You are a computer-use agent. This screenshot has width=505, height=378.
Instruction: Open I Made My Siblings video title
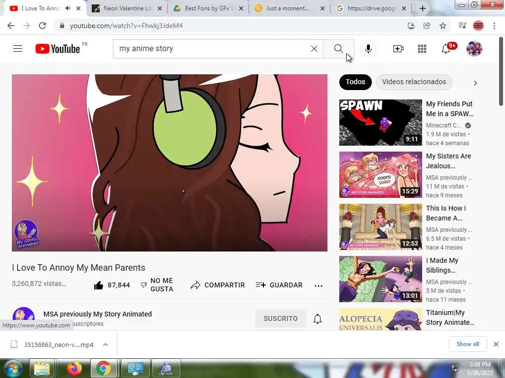(x=442, y=265)
